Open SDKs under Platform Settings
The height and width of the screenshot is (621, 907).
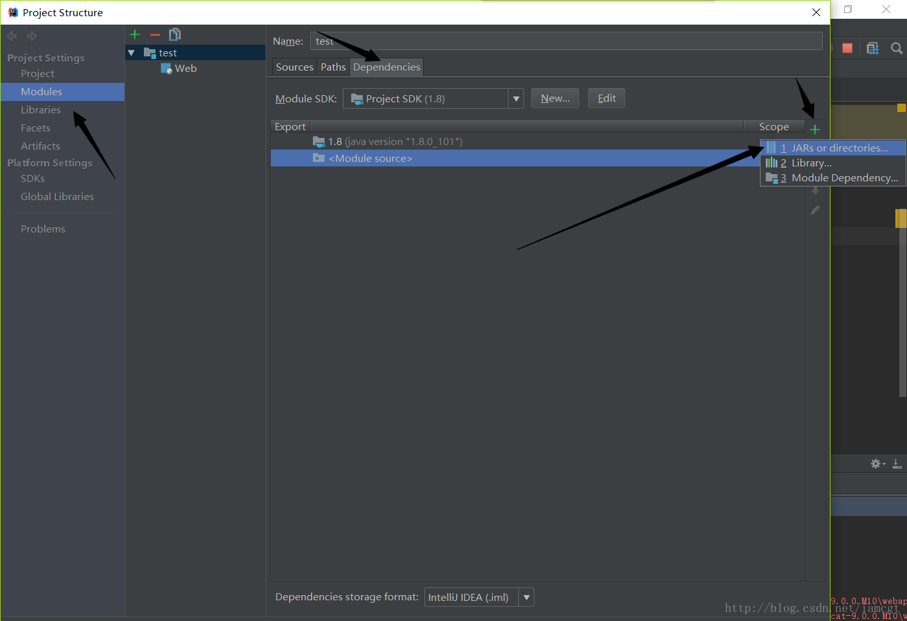32,178
